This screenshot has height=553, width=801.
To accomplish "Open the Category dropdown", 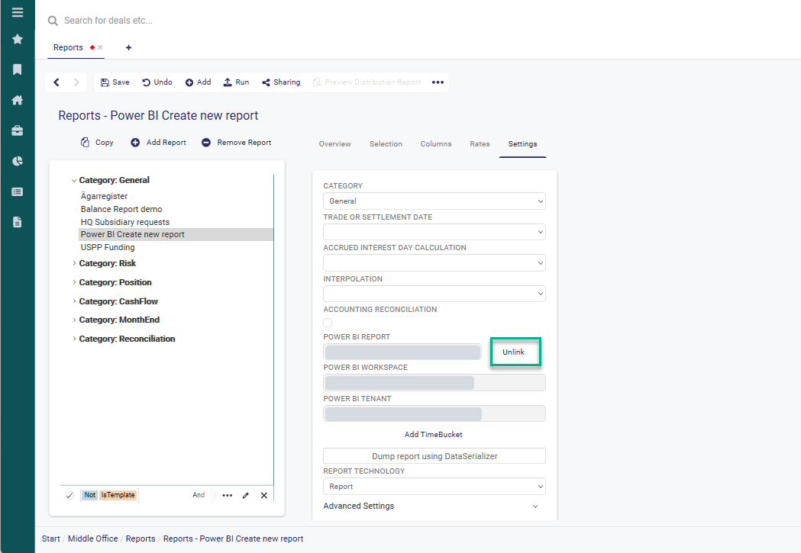I will click(x=434, y=201).
